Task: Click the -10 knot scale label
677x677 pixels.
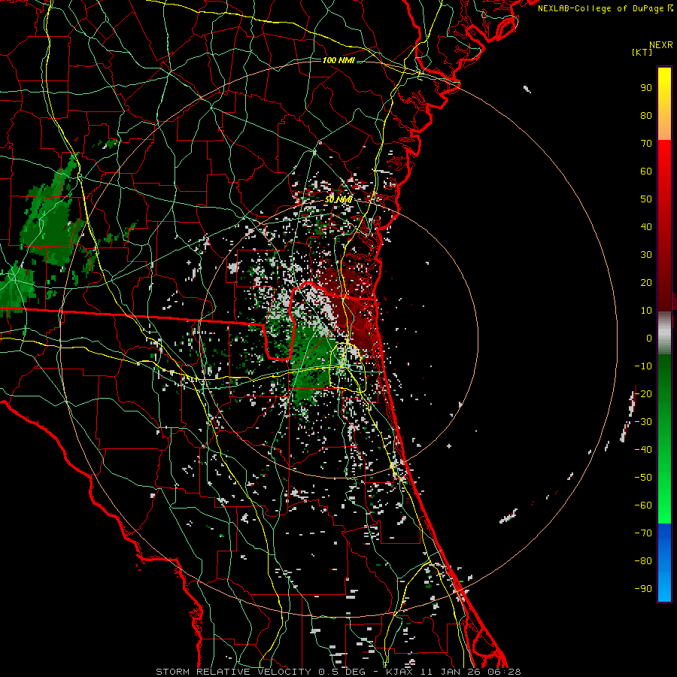Action: pos(643,366)
